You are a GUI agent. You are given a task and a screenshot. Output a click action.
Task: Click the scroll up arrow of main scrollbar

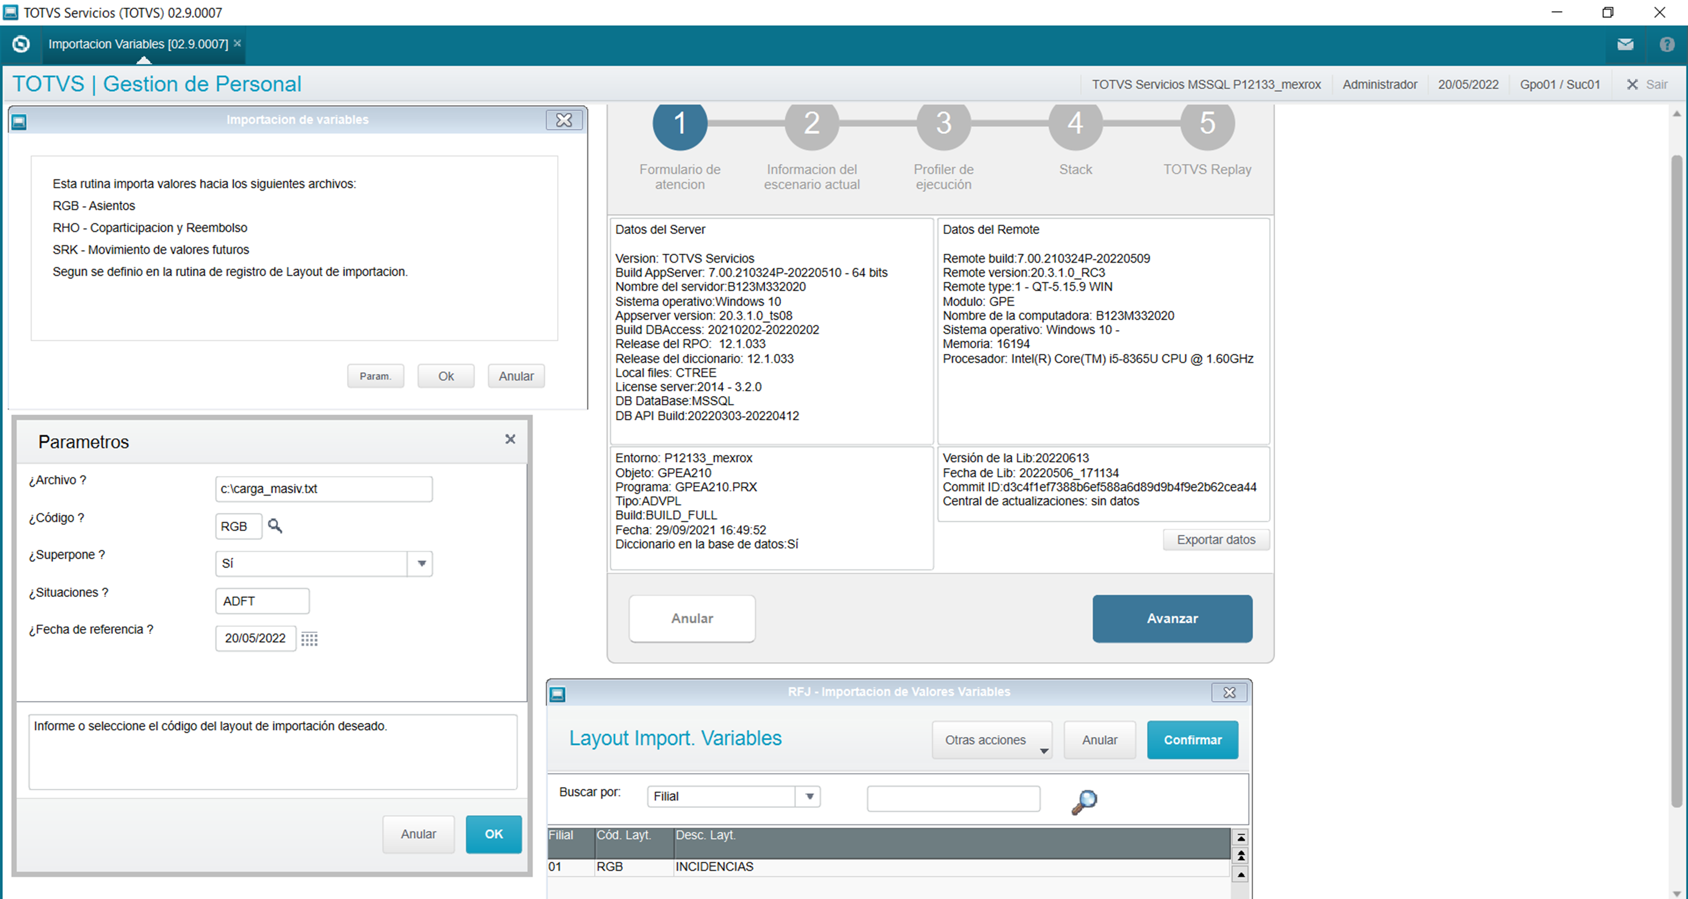pos(1677,114)
